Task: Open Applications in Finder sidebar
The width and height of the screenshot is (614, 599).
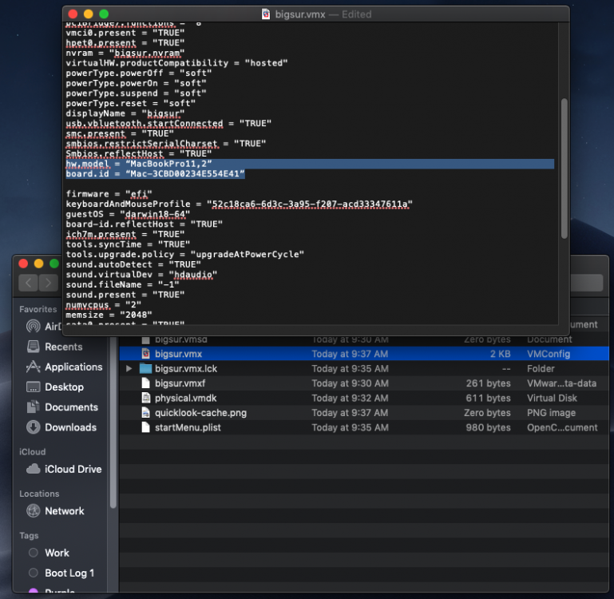Action: tap(64, 367)
